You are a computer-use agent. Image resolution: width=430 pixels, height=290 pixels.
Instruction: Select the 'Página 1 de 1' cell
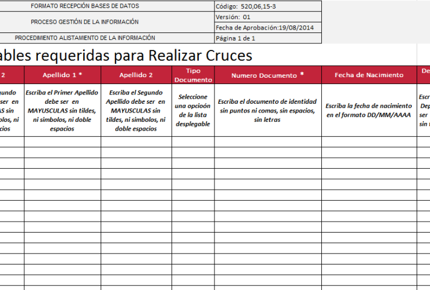coord(268,38)
